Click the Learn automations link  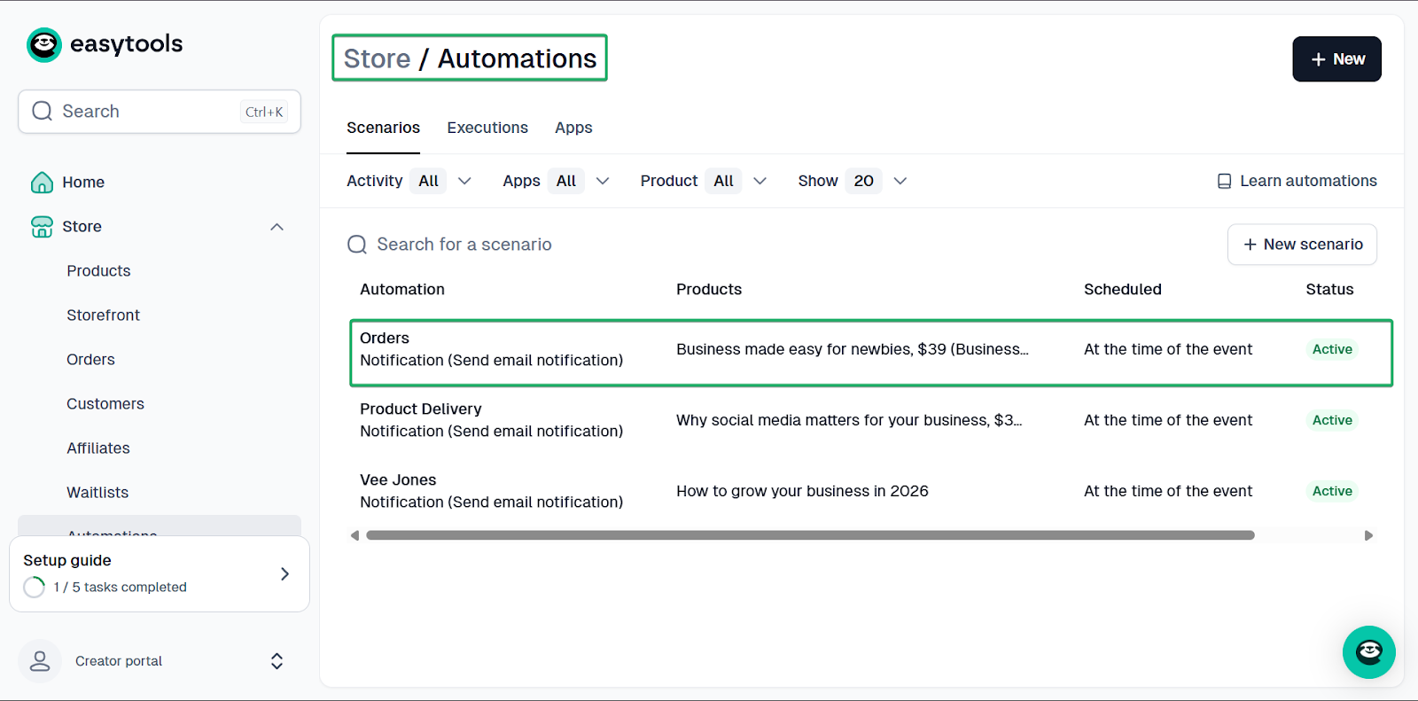coord(1297,182)
